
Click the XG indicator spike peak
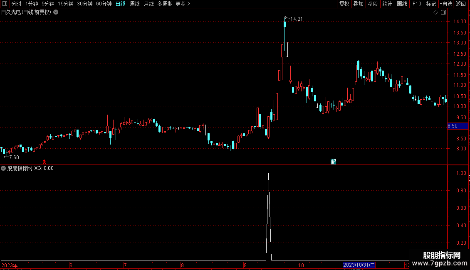268,174
